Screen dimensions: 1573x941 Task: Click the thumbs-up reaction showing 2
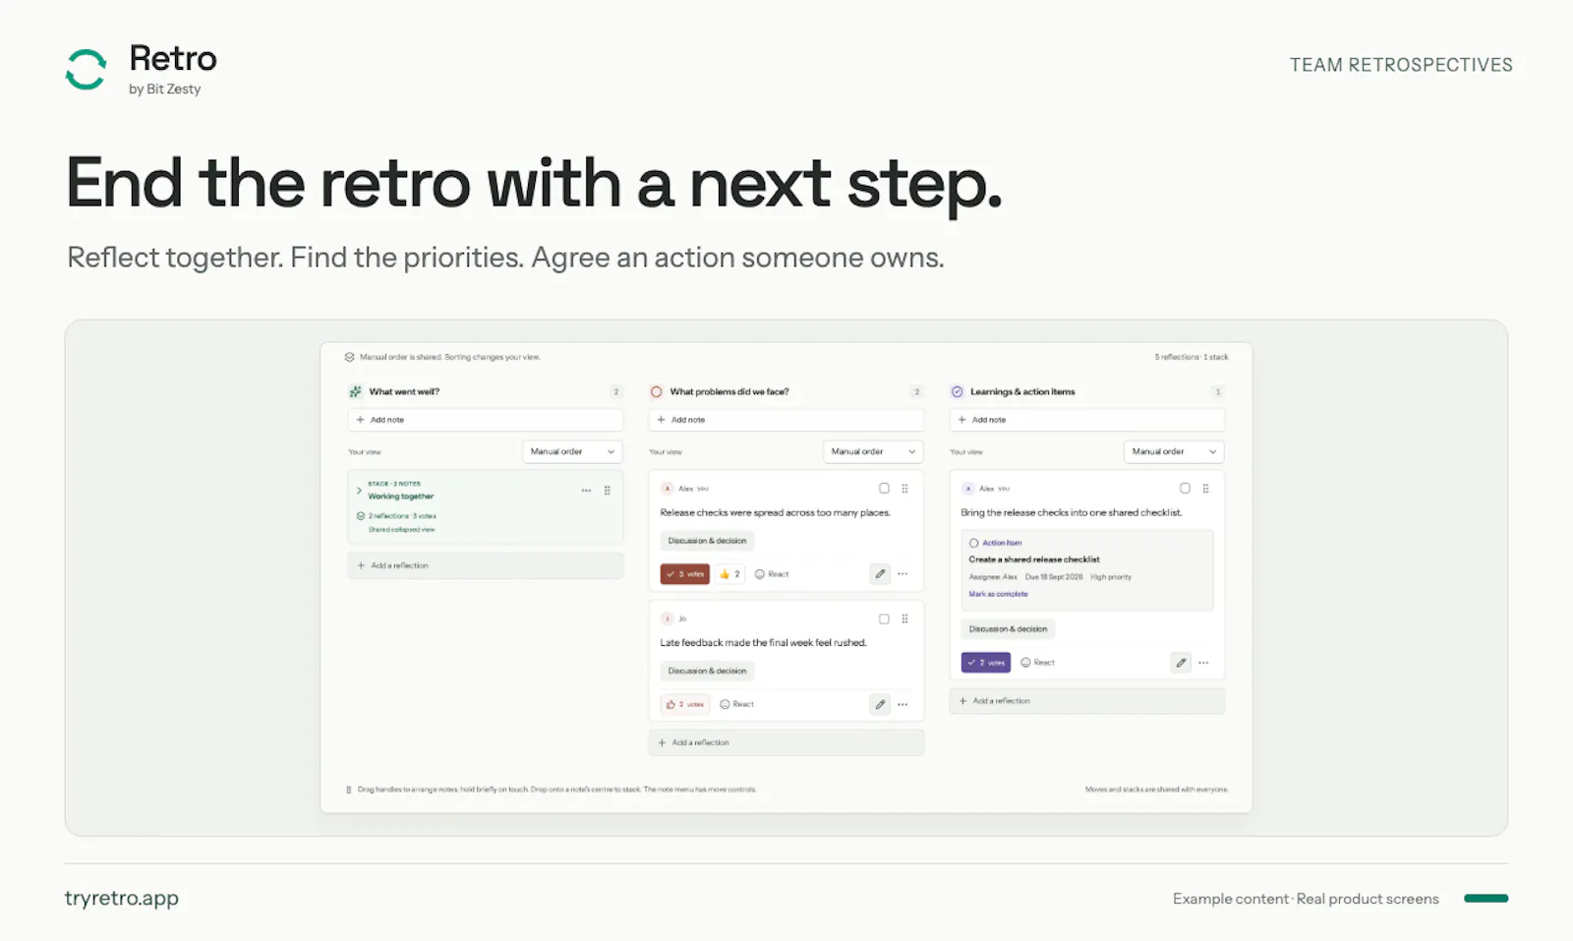(729, 574)
